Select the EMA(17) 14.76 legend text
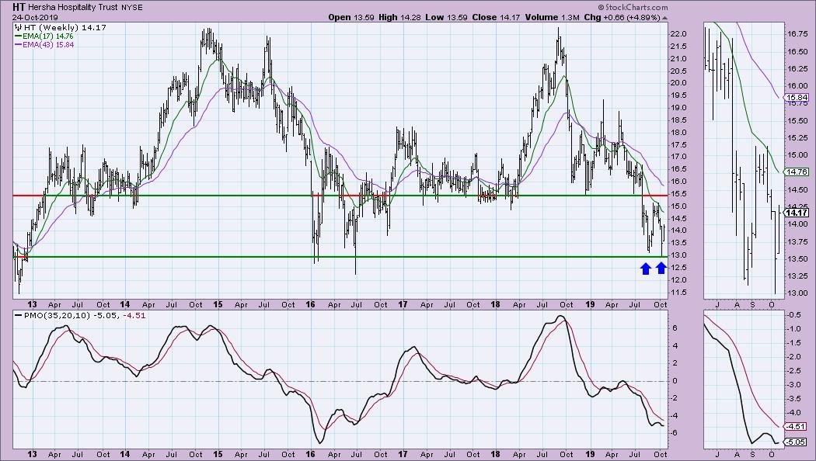 [x=48, y=36]
